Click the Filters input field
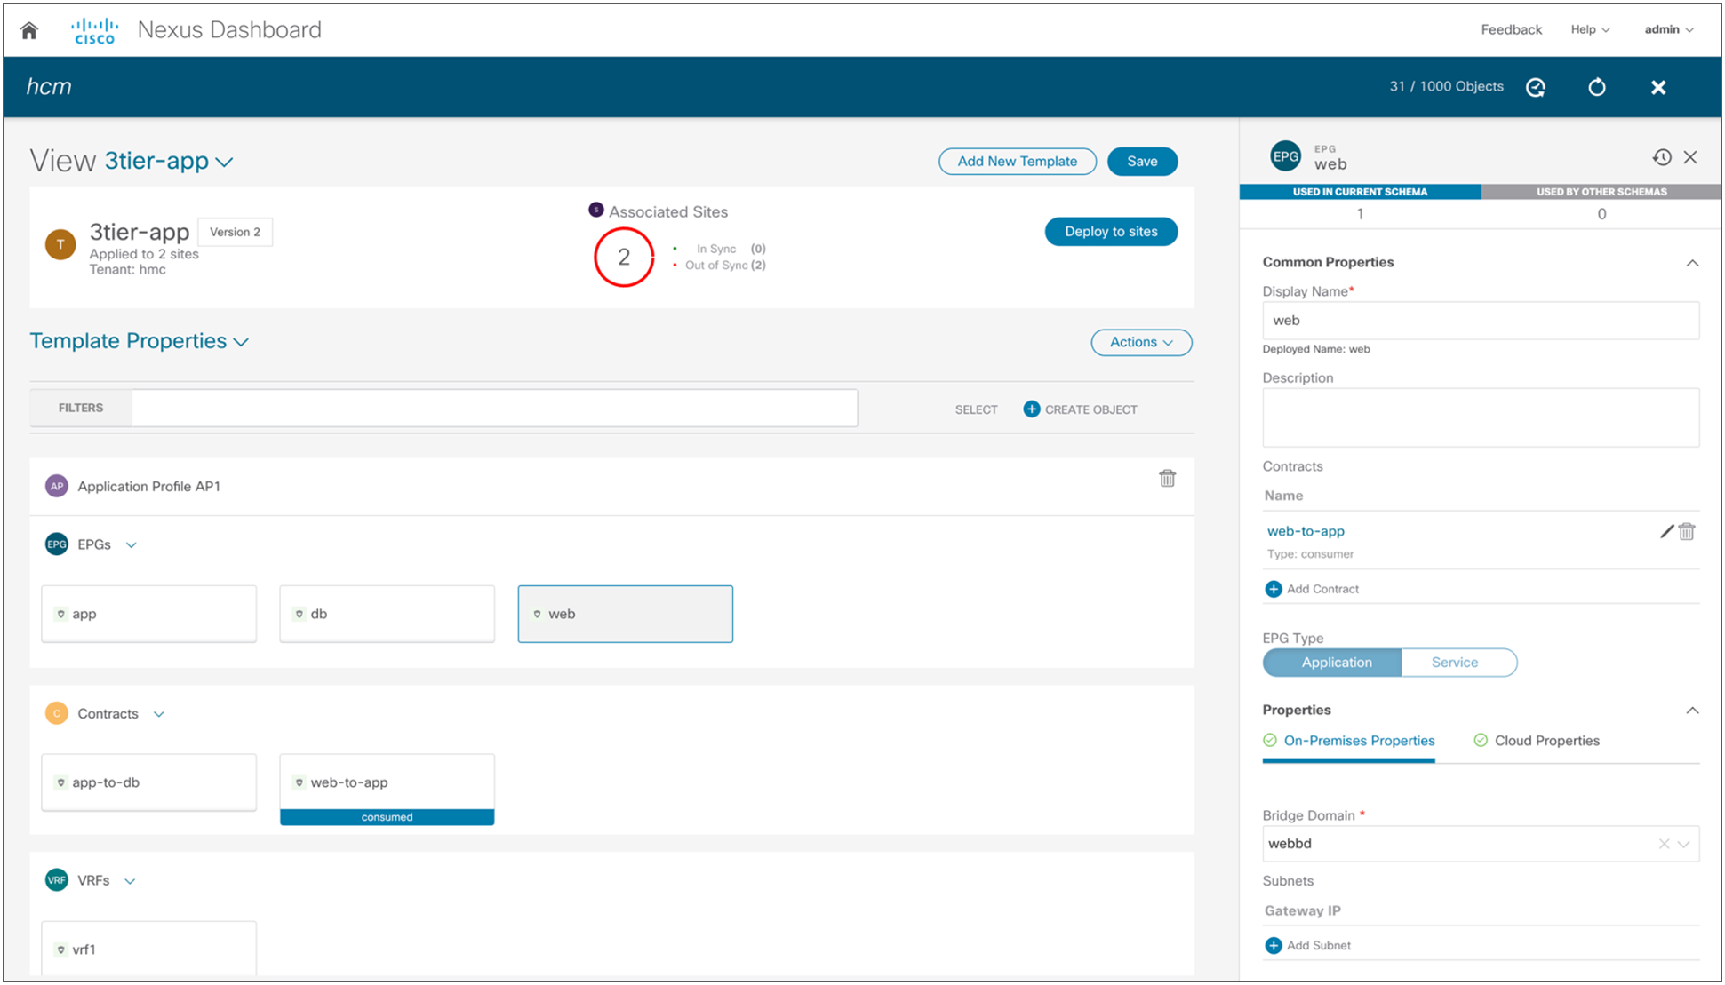 click(494, 408)
